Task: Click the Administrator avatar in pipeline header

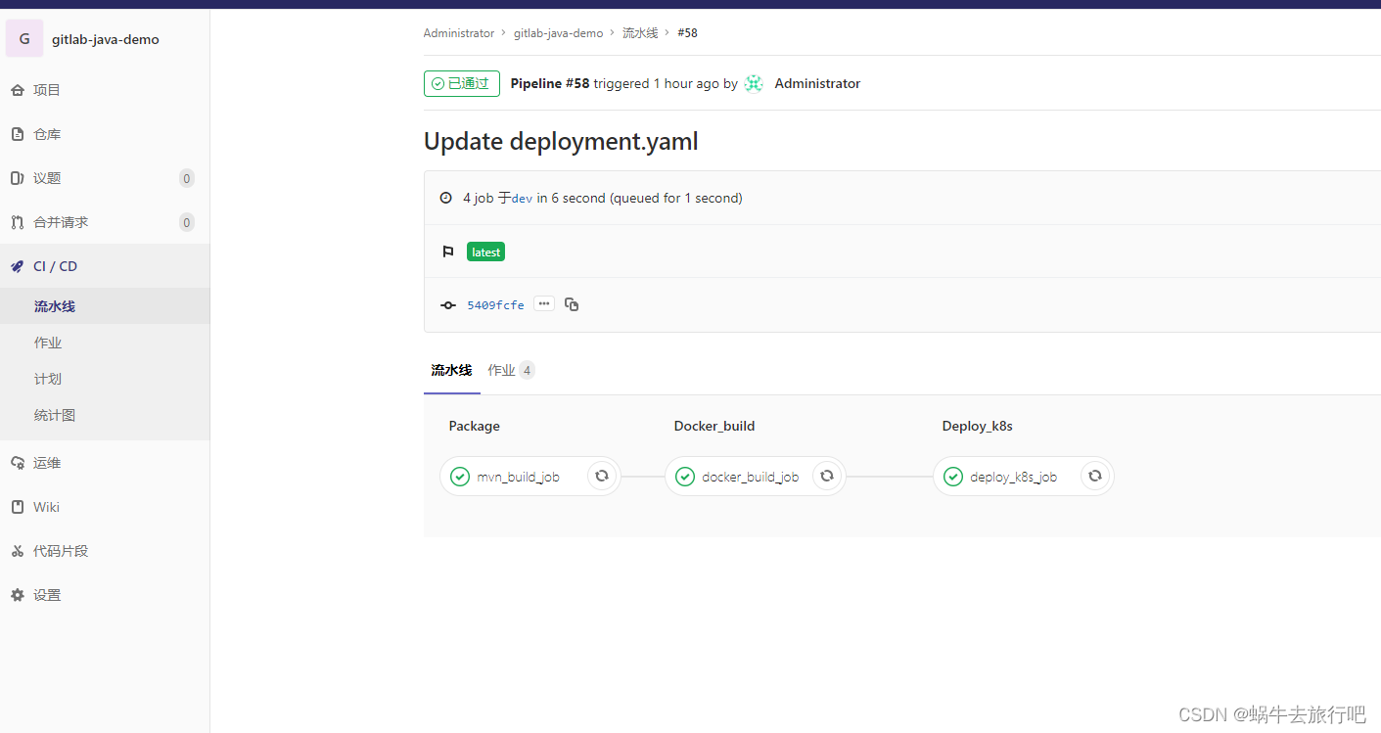Action: (x=753, y=83)
